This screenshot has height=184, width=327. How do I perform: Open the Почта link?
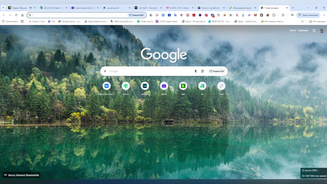coord(293,30)
